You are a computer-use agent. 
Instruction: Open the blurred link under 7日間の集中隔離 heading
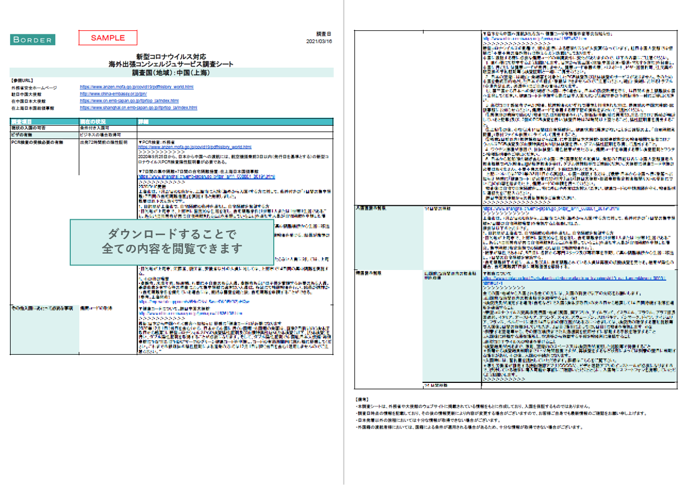point(206,177)
